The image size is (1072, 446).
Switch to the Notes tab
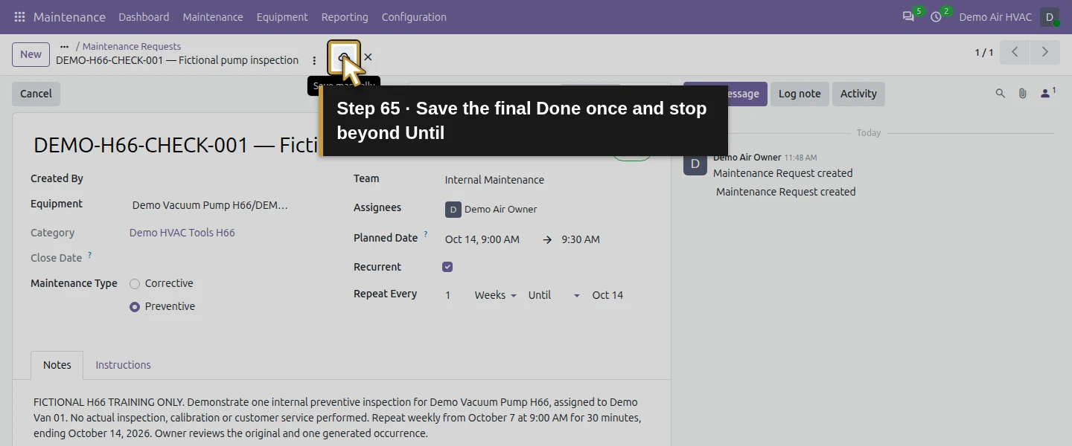click(x=57, y=365)
